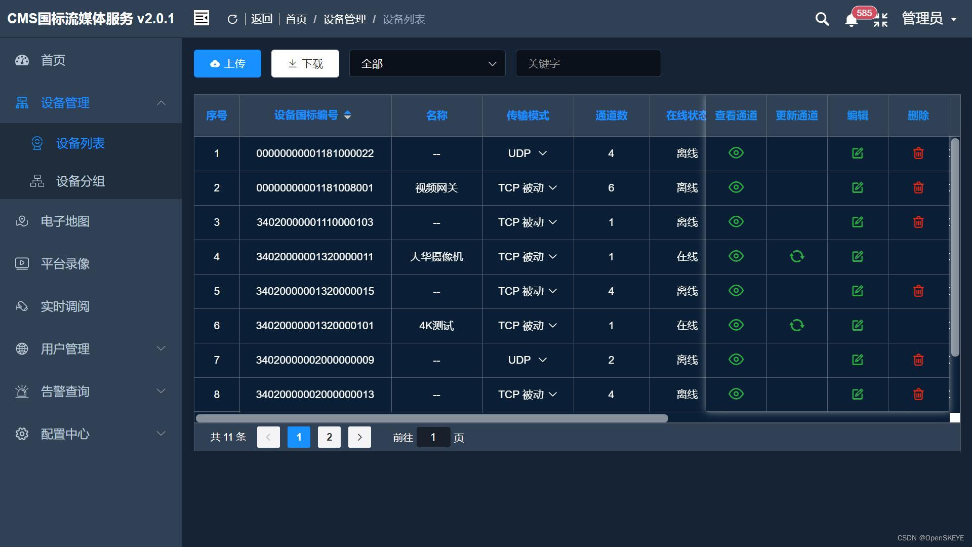Click the refresh page icon
Viewport: 972px width, 547px height.
232,19
